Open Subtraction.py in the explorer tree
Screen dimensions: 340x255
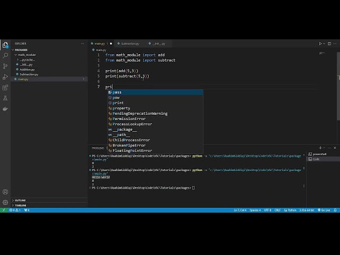point(49,74)
